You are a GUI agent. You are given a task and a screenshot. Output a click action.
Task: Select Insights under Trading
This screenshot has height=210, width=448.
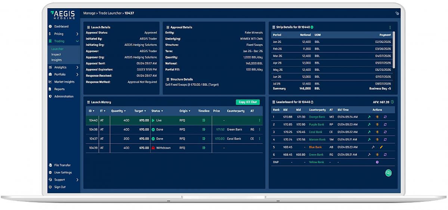pyautogui.click(x=56, y=60)
